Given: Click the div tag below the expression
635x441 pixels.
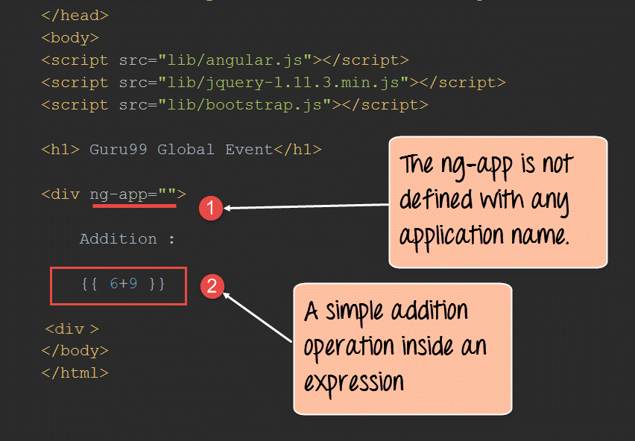Looking at the screenshot, I should tap(72, 329).
